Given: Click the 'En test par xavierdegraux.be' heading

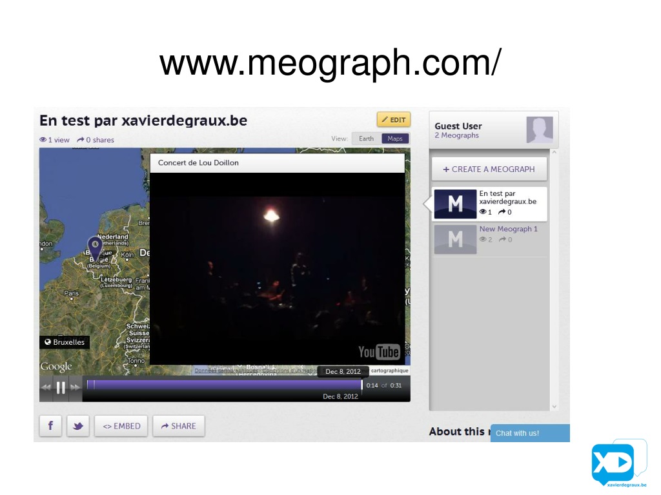Looking at the screenshot, I should 143,121.
